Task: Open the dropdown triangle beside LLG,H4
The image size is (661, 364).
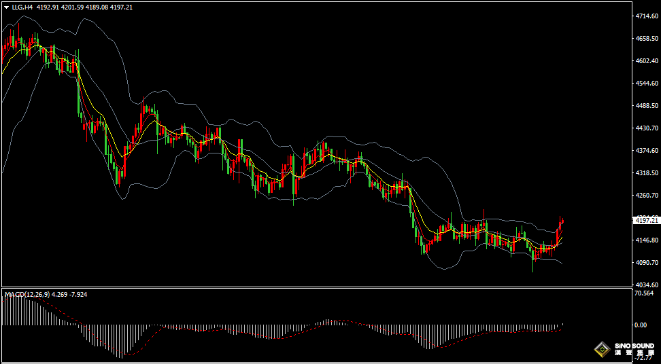Action: point(6,7)
